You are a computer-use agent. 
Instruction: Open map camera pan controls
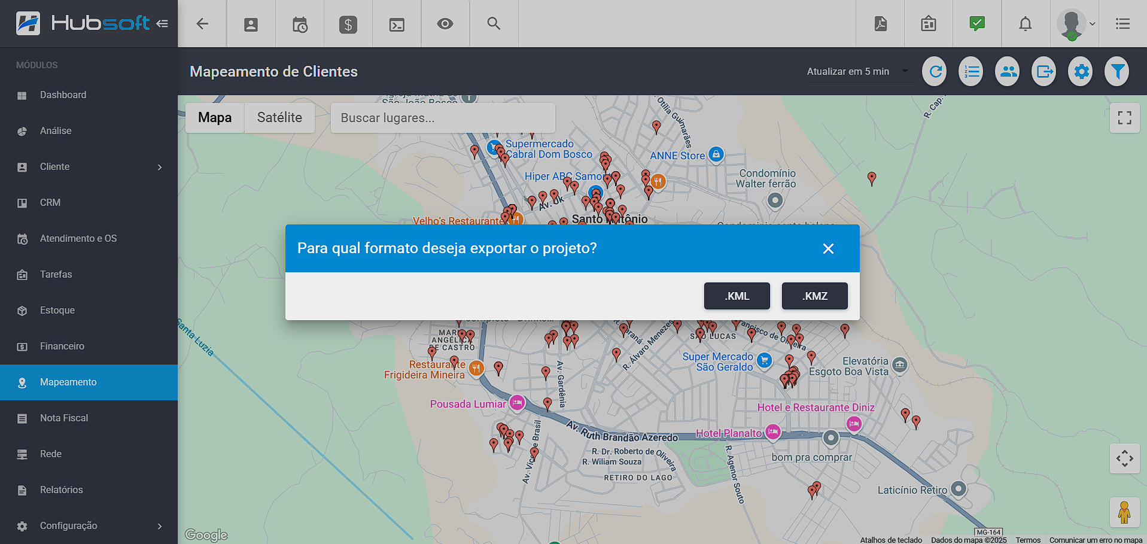click(x=1125, y=458)
